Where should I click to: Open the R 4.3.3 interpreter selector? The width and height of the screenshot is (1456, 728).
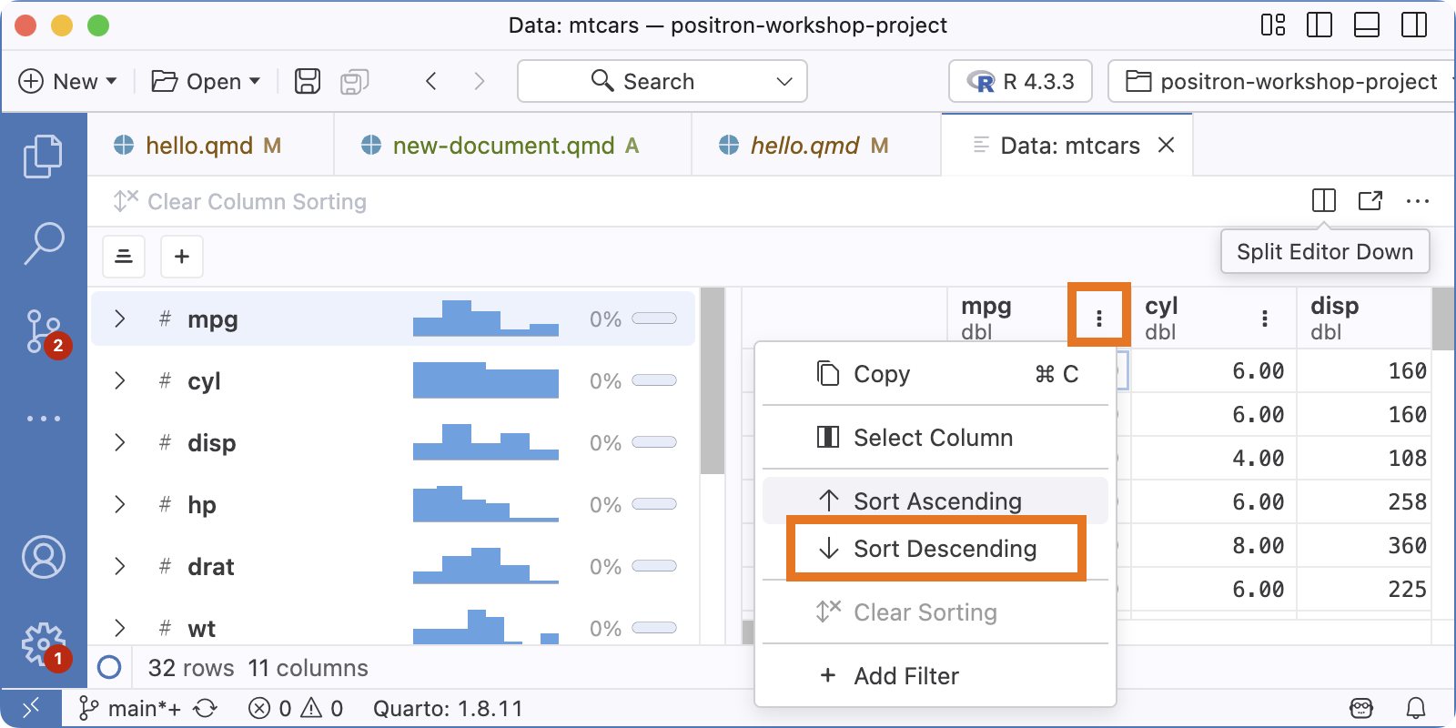point(1020,81)
